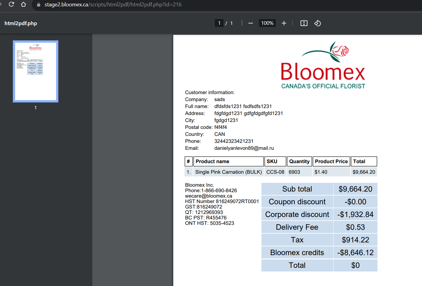Fit PDF to page icon

tap(304, 23)
